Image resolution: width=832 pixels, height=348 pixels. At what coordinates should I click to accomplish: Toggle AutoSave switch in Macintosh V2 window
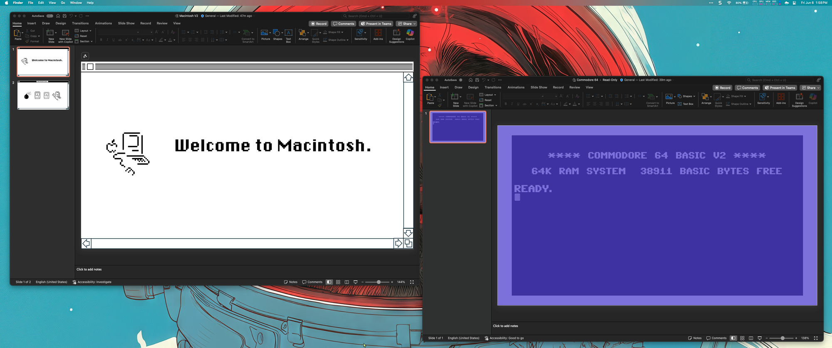pos(50,16)
